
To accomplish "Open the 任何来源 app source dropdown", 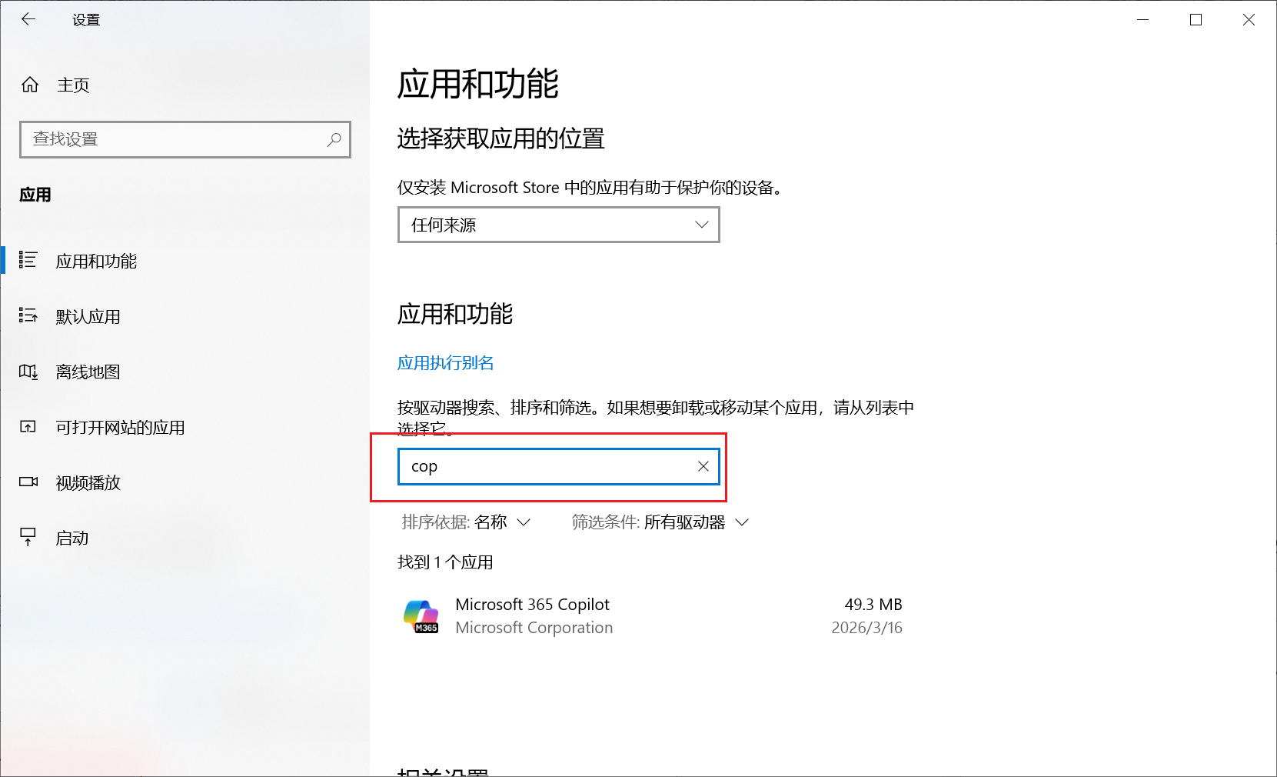I will 559,225.
